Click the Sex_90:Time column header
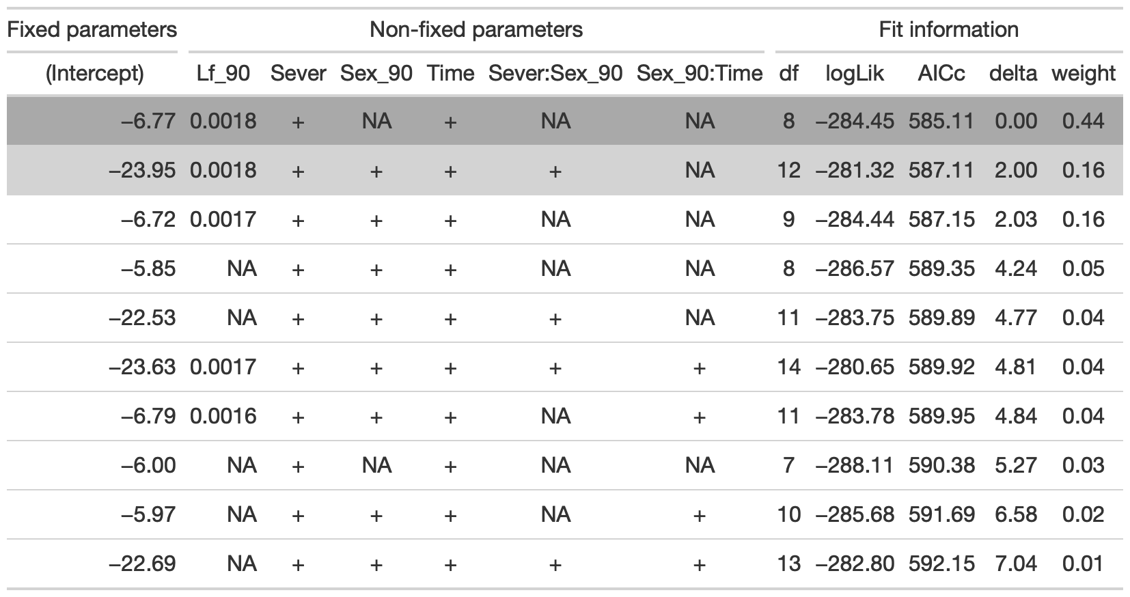The image size is (1130, 597). pyautogui.click(x=699, y=73)
